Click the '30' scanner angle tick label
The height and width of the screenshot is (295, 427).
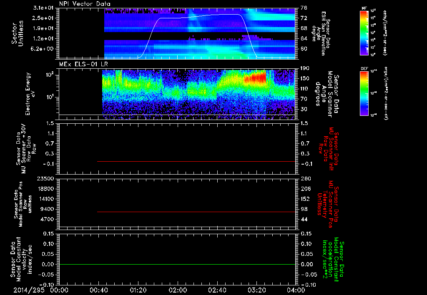[304, 110]
